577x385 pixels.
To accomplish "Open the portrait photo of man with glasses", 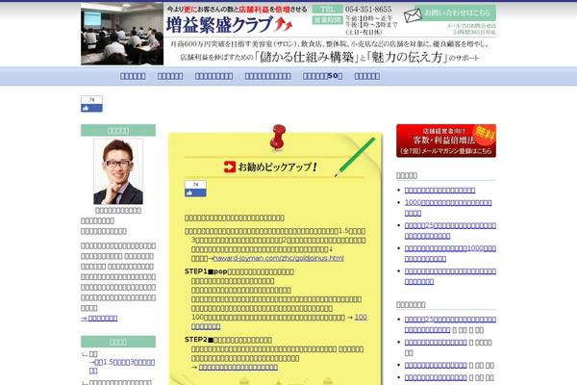I will (118, 171).
